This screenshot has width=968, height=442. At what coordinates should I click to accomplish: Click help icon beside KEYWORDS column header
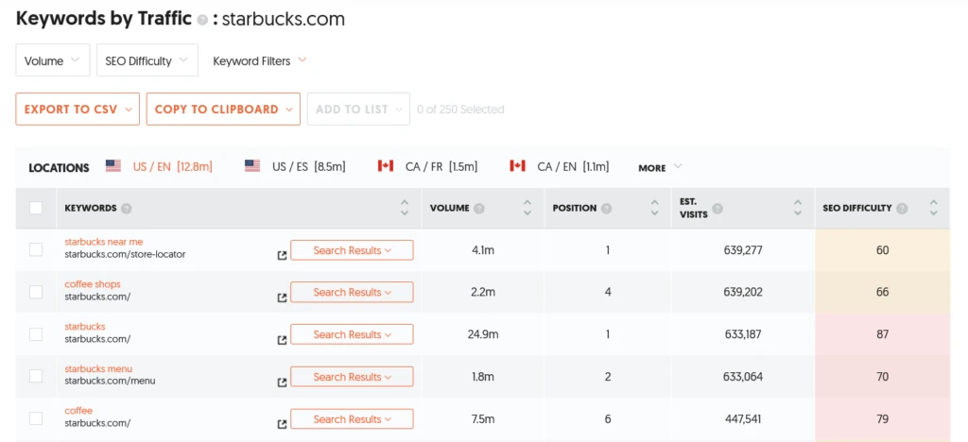click(127, 209)
